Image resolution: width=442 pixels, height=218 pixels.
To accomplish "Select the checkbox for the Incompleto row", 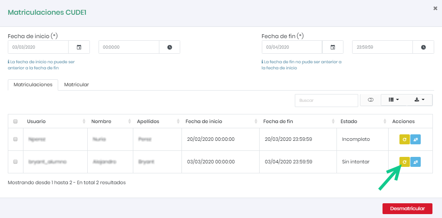I will point(16,140).
